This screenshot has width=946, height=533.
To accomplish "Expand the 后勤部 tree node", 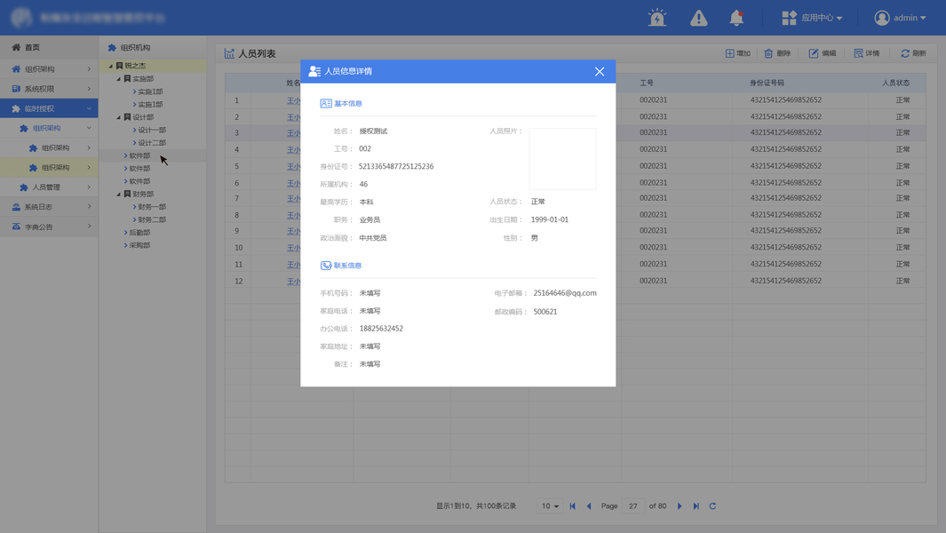I will click(125, 233).
